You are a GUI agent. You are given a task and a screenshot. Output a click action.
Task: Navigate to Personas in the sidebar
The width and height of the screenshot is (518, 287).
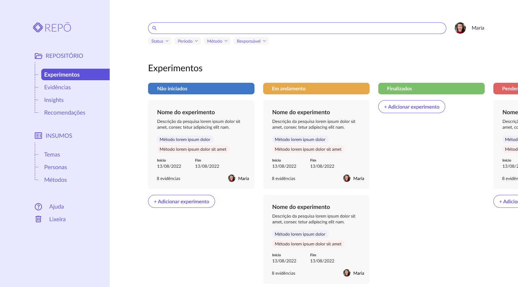pos(56,167)
